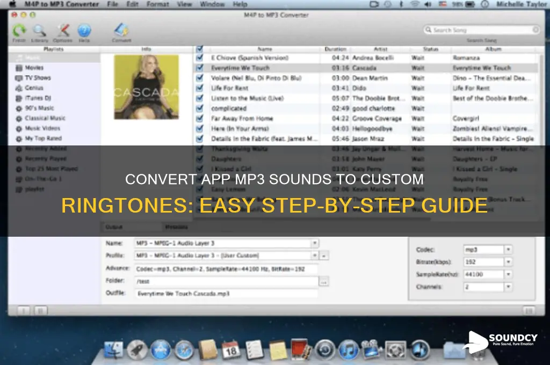Open iTunes music note icon in dock
550x365 pixels.
click(x=348, y=350)
